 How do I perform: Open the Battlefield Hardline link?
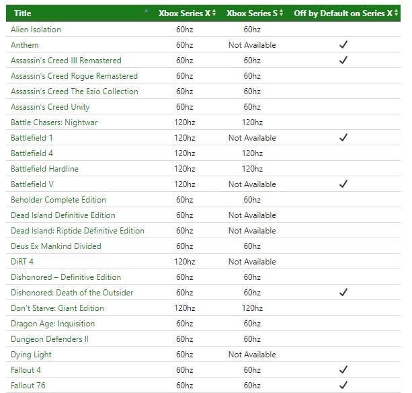point(44,169)
